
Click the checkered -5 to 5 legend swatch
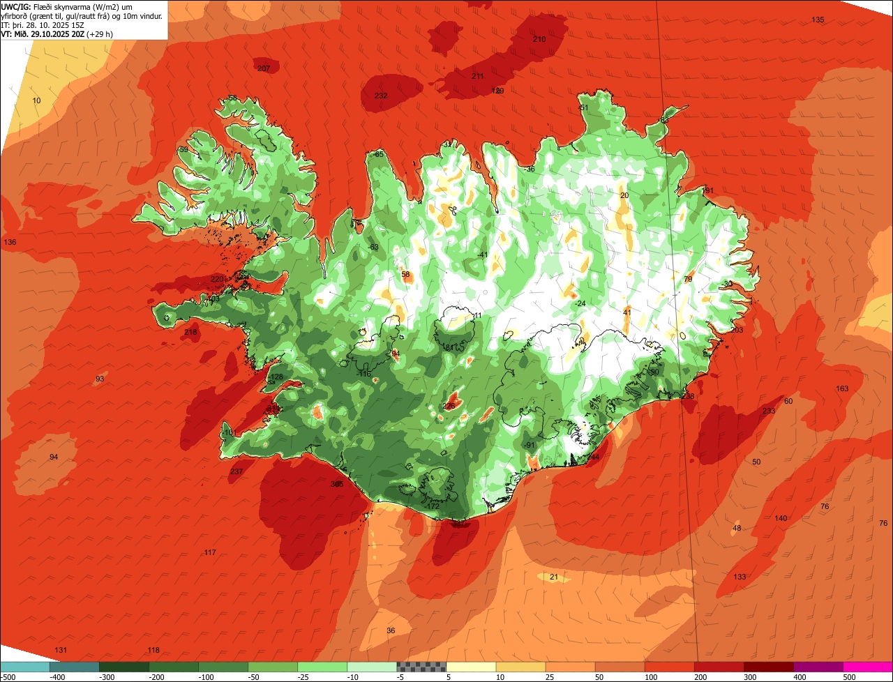click(x=421, y=667)
